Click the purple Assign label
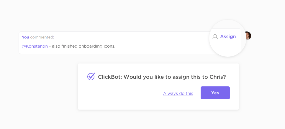 pyautogui.click(x=228, y=37)
